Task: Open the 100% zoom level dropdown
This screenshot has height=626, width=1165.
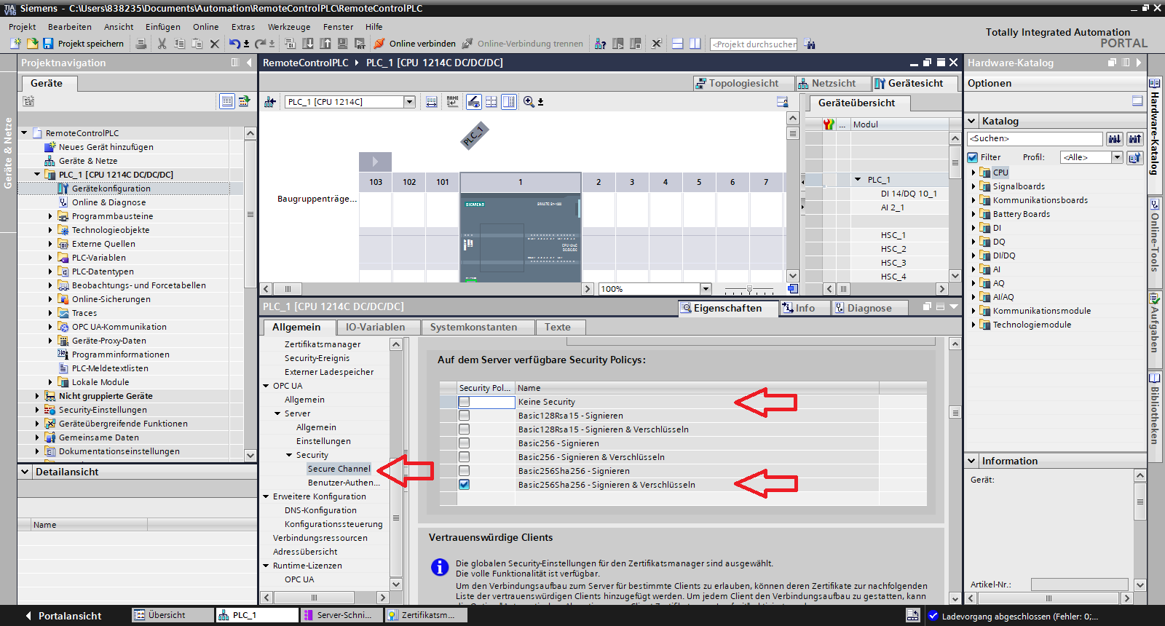Action: 705,289
